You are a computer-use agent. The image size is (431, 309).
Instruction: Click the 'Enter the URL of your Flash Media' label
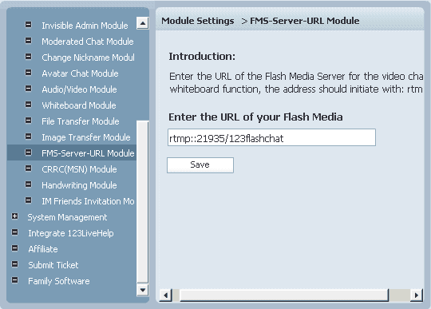[255, 117]
